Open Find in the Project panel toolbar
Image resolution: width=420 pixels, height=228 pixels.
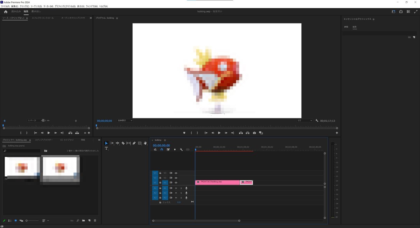coord(78,221)
